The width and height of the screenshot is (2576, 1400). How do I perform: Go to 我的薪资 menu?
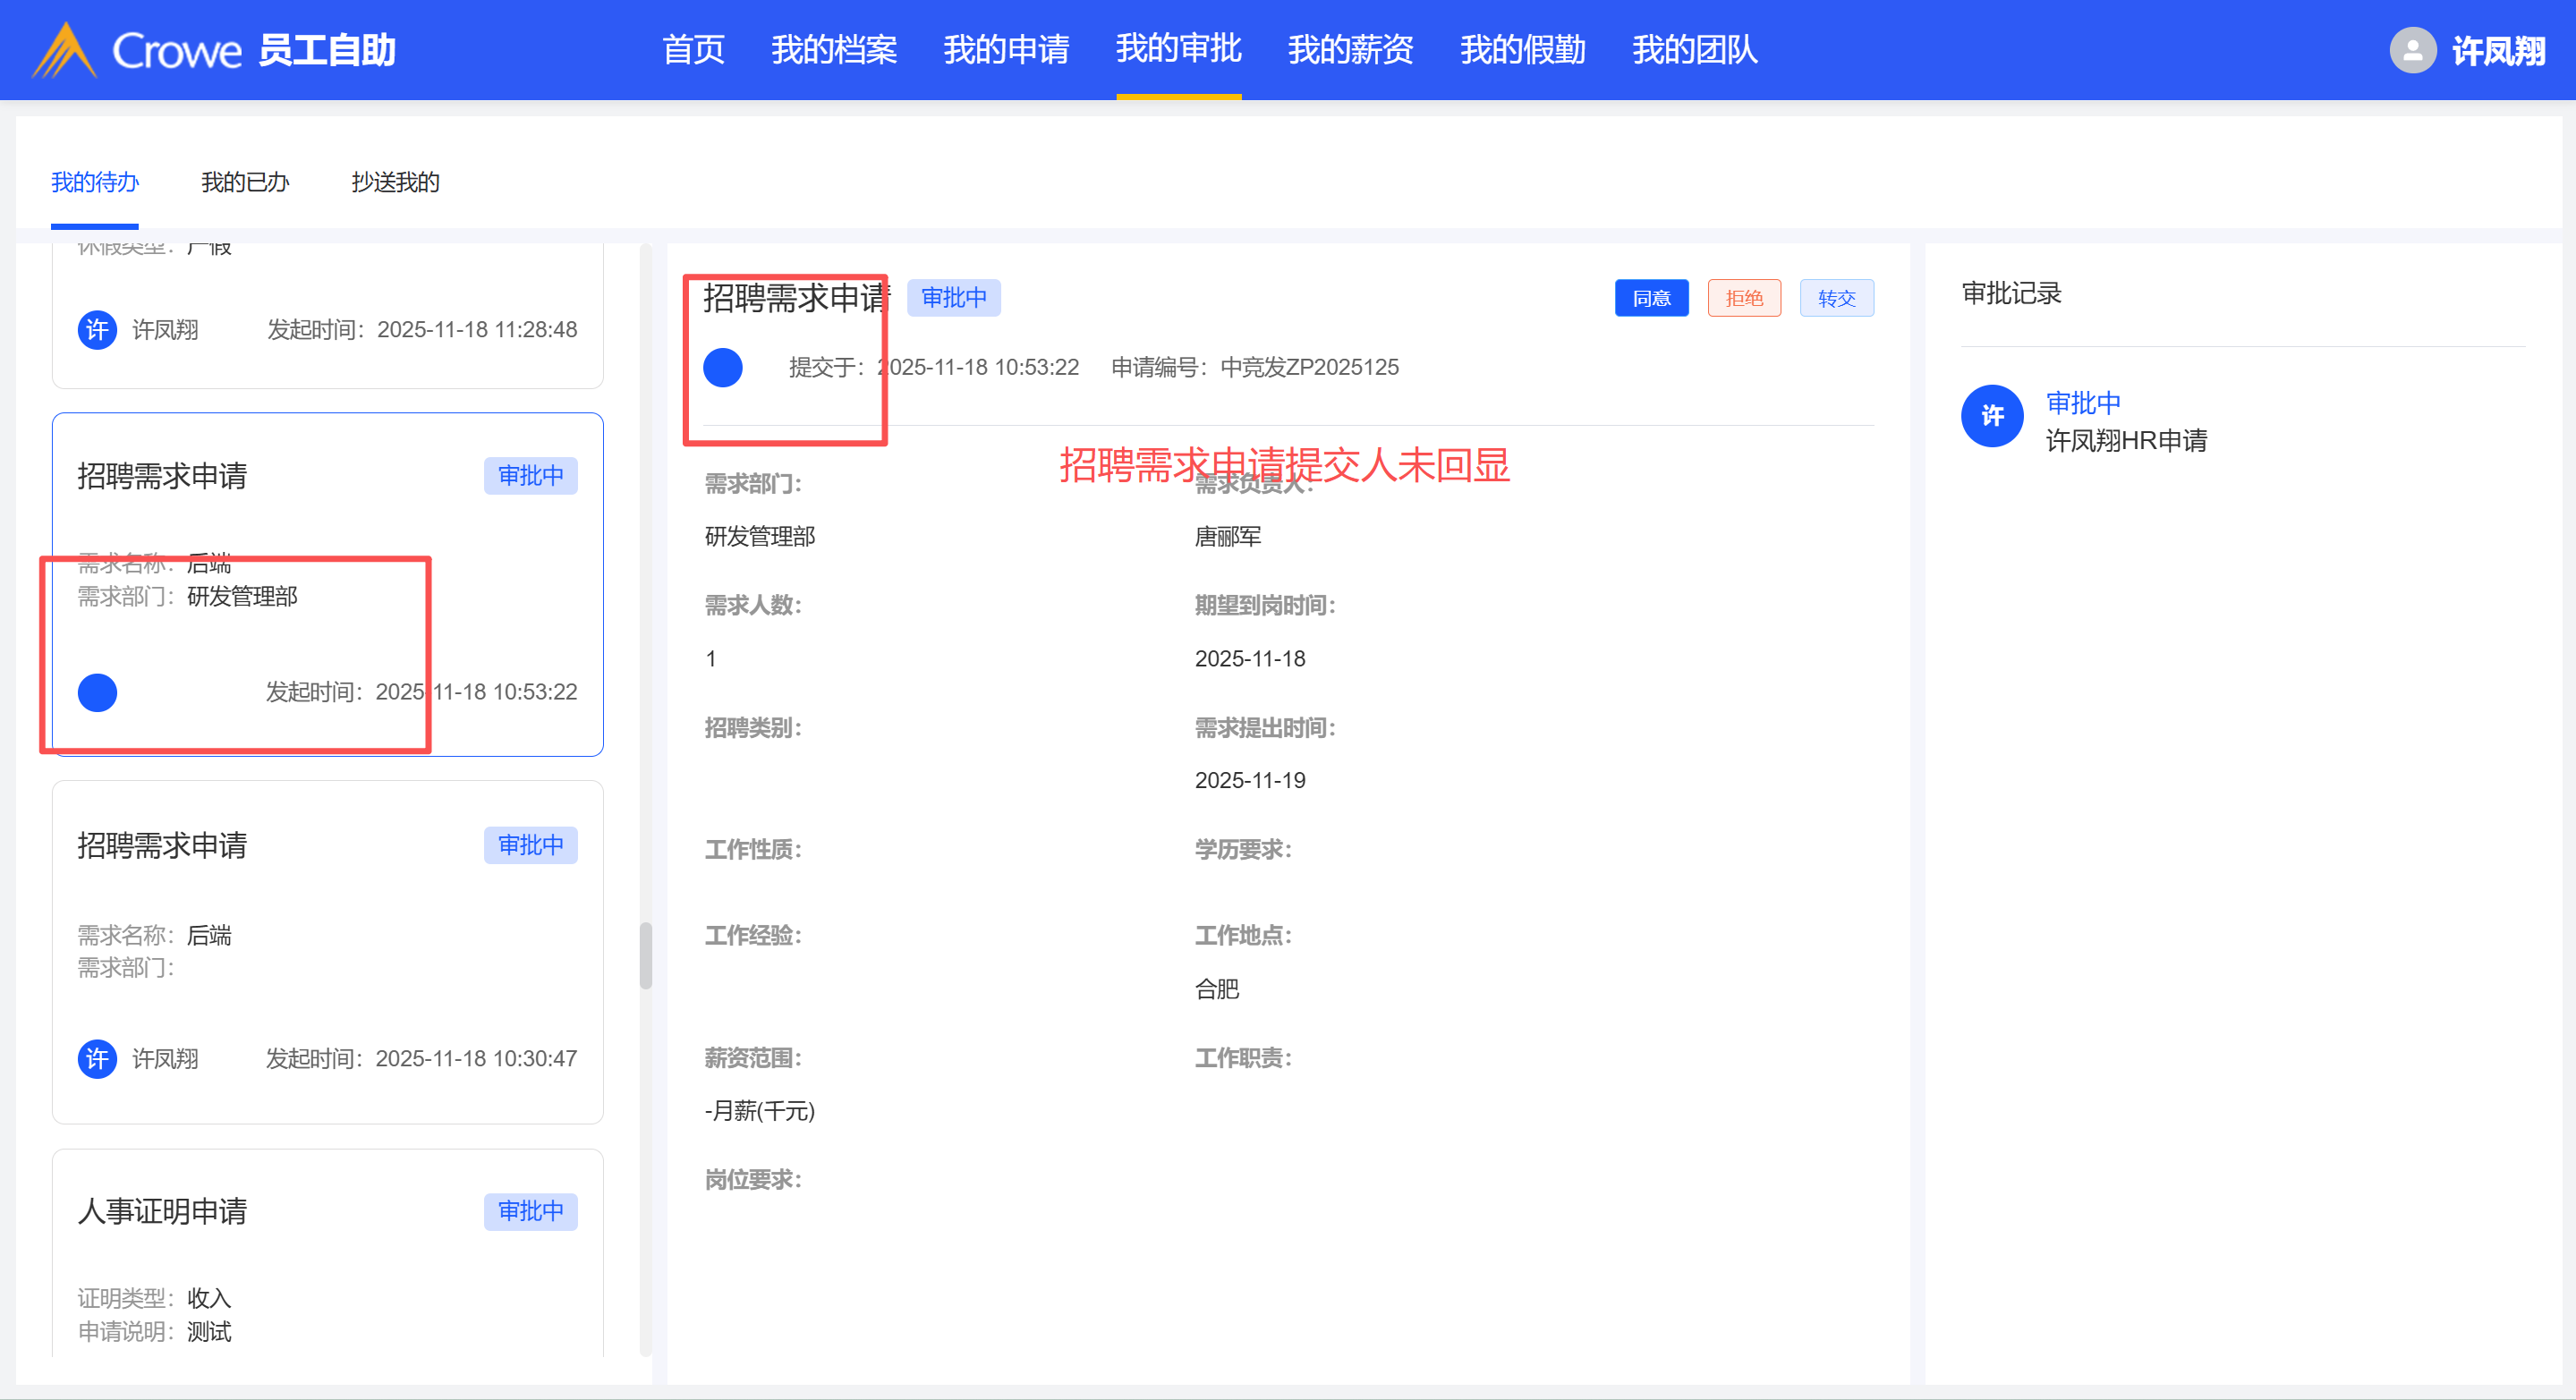point(1350,49)
